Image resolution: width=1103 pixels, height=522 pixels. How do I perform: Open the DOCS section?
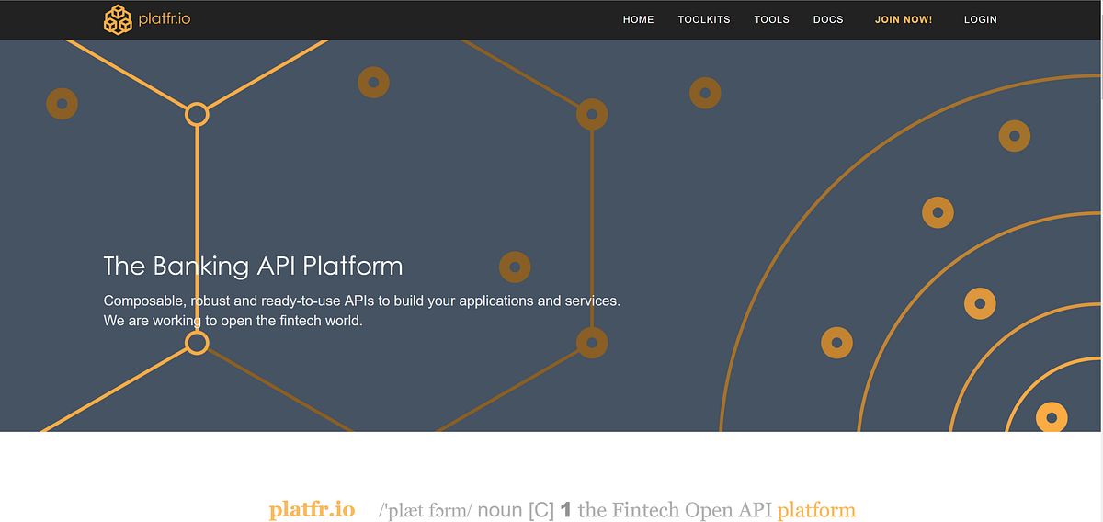828,19
